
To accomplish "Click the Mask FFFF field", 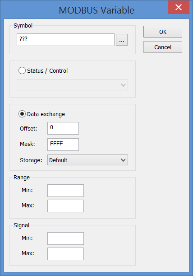I will coord(63,145).
